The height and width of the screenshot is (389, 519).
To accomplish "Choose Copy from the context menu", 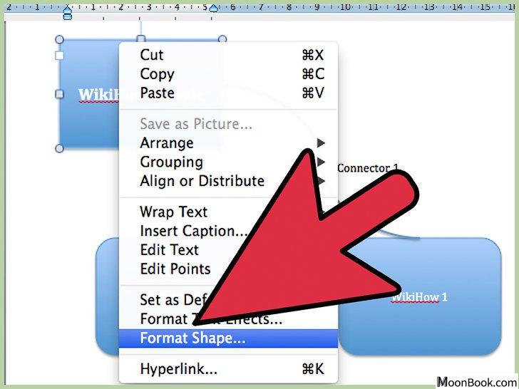I will [228, 74].
